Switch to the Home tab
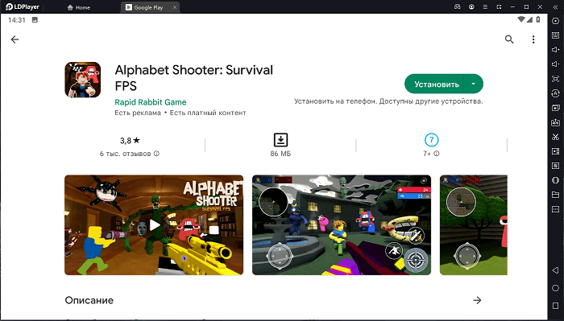This screenshot has height=321, width=564. tap(79, 7)
